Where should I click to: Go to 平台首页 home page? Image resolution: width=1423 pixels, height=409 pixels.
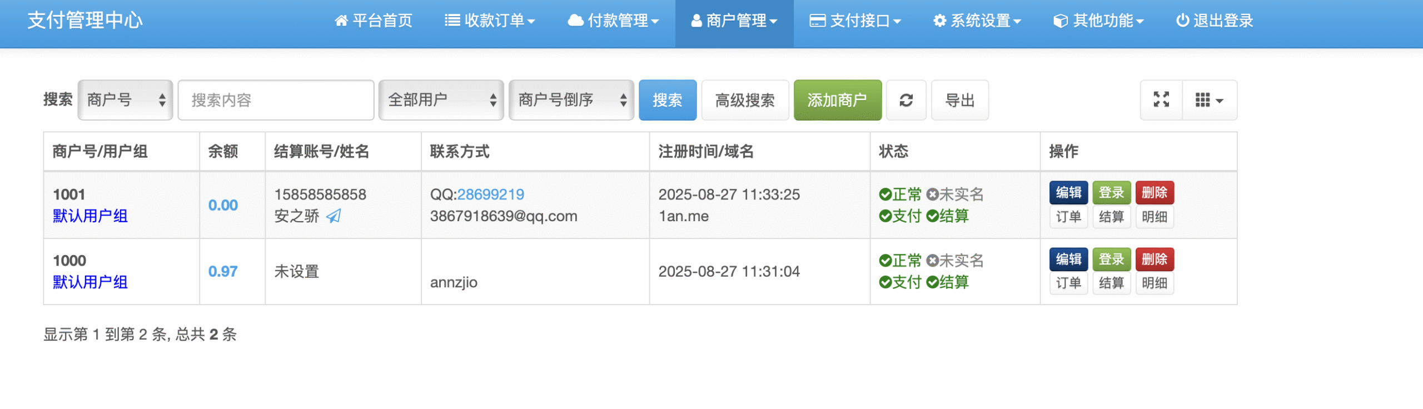(x=374, y=21)
